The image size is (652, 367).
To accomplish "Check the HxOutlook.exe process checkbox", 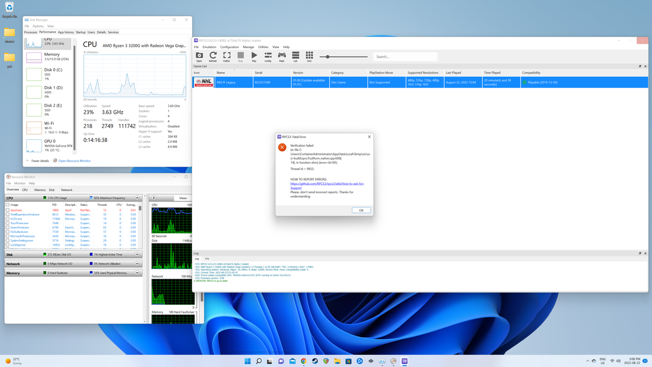I will 8,232.
